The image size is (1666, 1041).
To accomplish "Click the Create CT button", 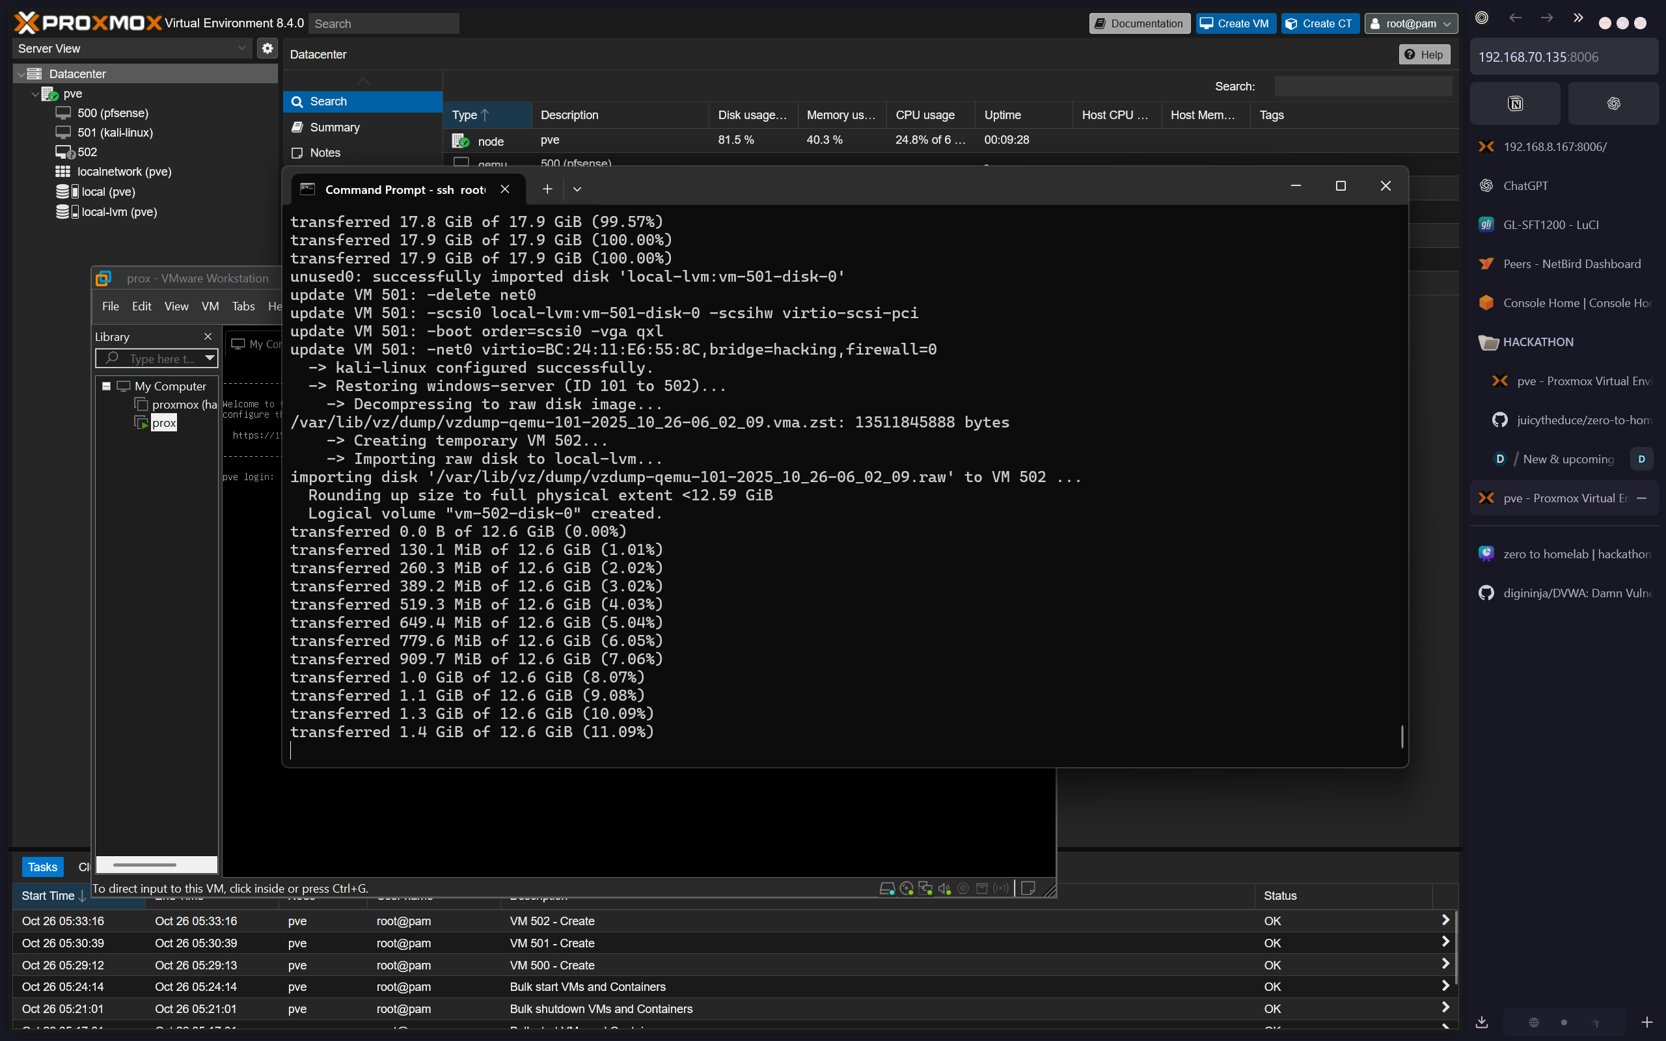I will [x=1319, y=23].
